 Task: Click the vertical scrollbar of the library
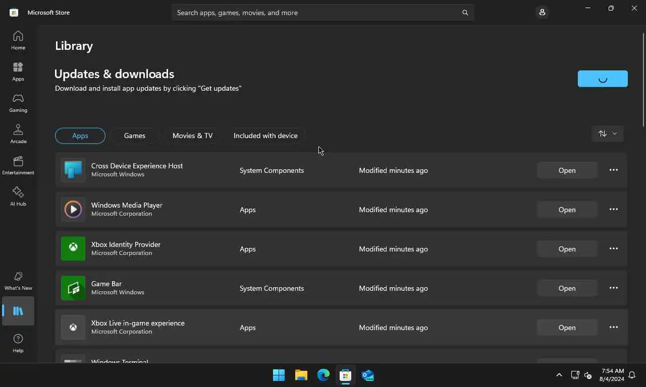pos(643,80)
